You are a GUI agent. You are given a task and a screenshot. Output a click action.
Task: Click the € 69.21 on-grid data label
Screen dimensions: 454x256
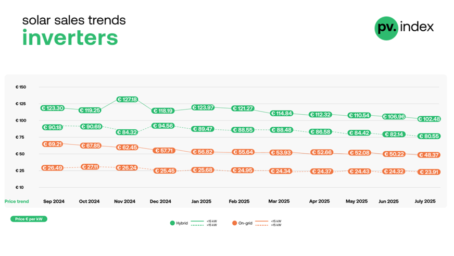click(52, 144)
